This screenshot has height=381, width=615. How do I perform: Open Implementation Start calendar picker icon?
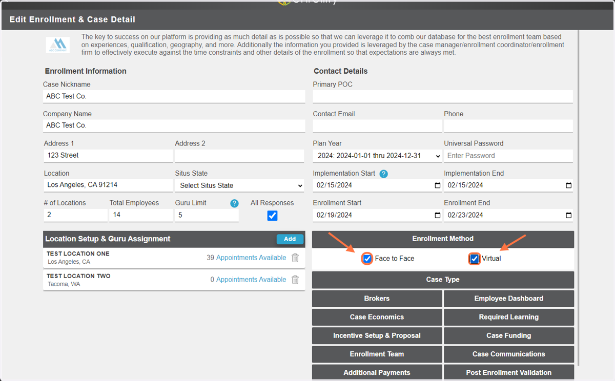437,185
